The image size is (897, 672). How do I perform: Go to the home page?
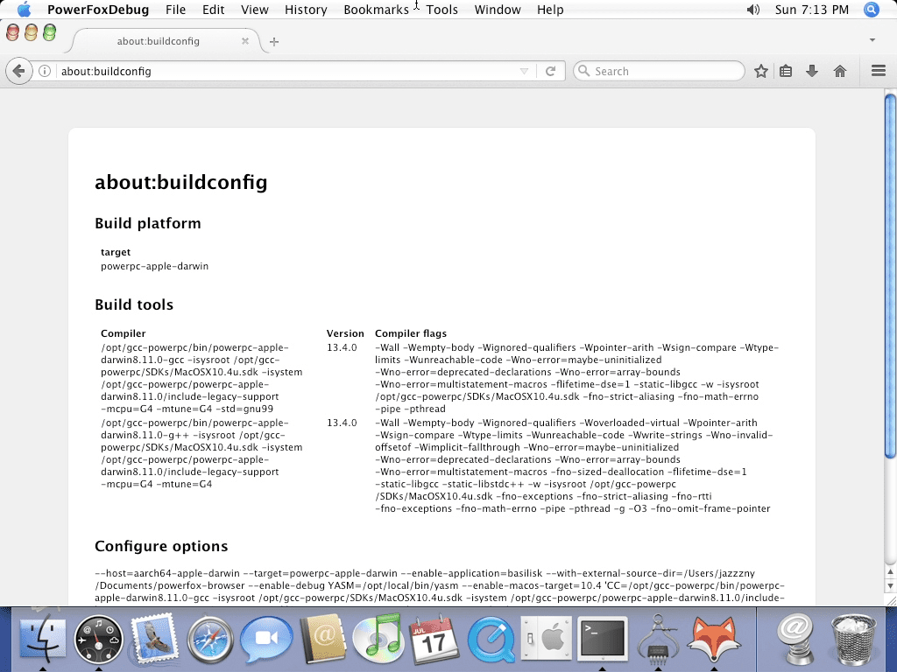tap(839, 71)
